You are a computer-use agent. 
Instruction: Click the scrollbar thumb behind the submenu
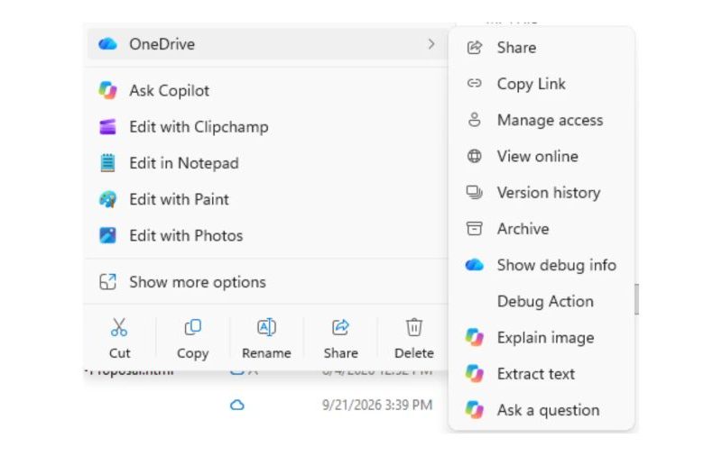(636, 299)
